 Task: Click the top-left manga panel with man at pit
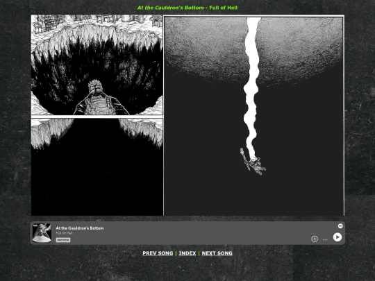[97, 65]
